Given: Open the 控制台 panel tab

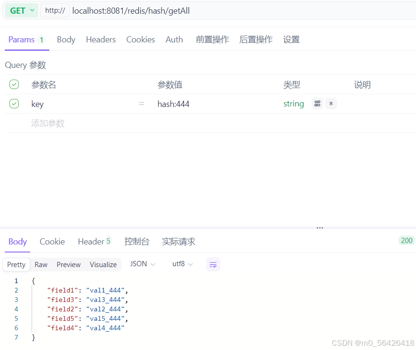Looking at the screenshot, I should (x=137, y=241).
